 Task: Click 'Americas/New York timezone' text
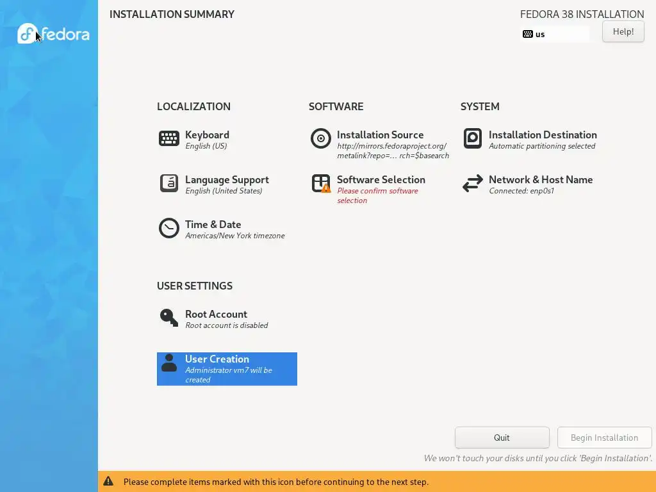point(235,236)
